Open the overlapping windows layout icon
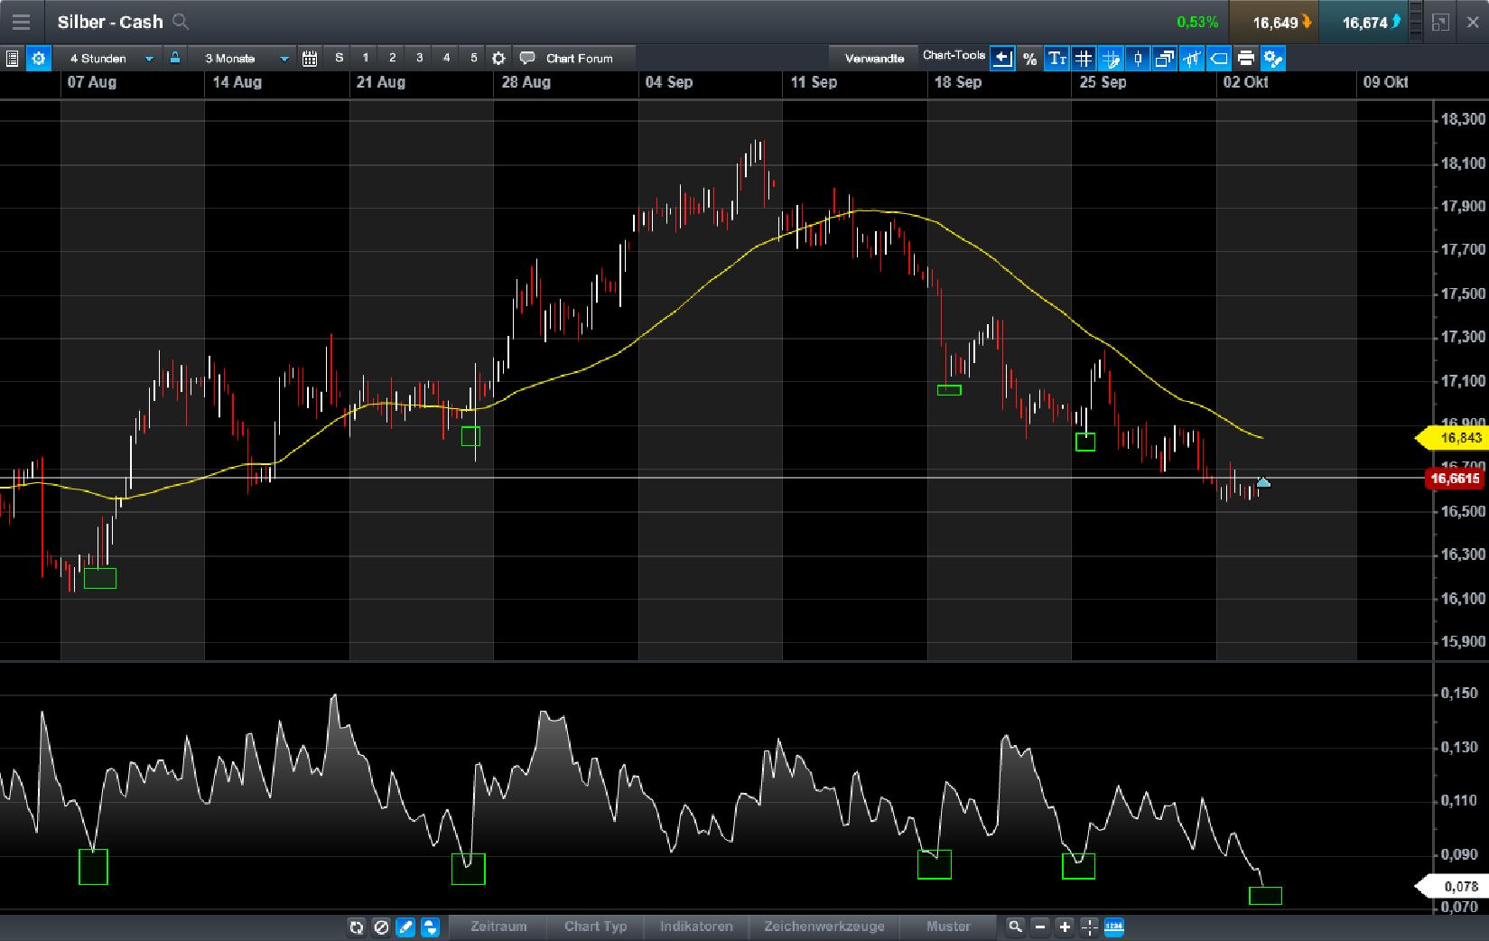 tap(1164, 58)
